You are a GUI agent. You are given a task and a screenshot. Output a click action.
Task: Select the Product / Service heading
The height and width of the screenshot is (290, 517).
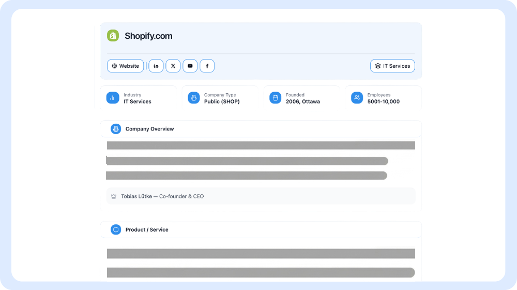tap(147, 229)
